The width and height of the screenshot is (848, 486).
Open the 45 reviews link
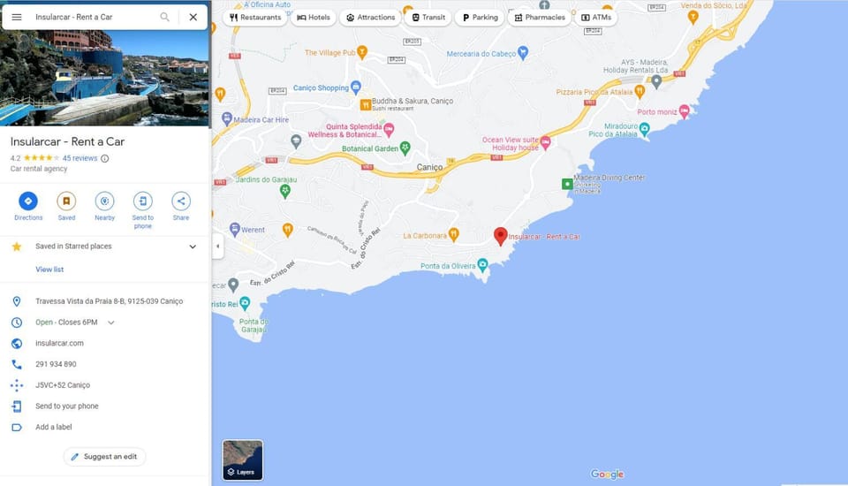(80, 158)
